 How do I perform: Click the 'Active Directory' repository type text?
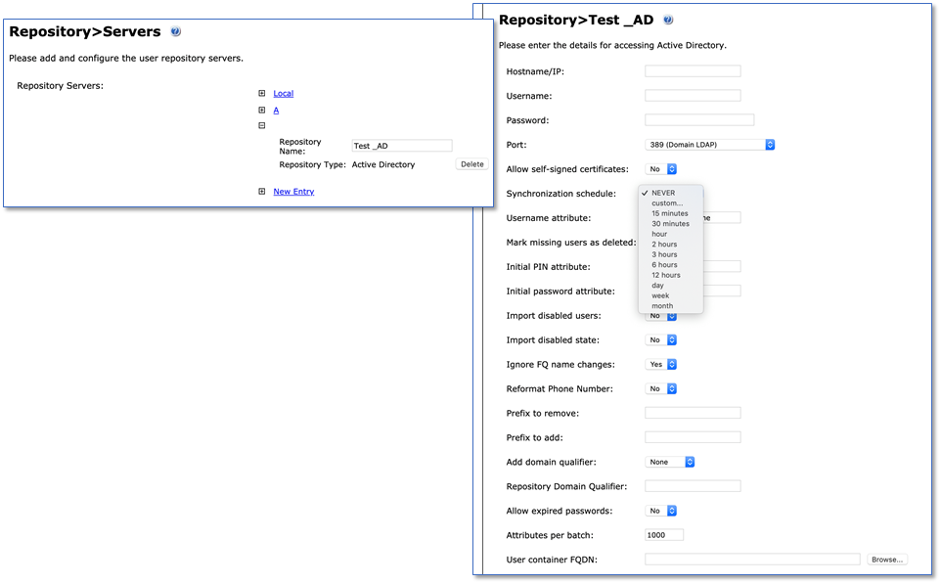click(382, 164)
